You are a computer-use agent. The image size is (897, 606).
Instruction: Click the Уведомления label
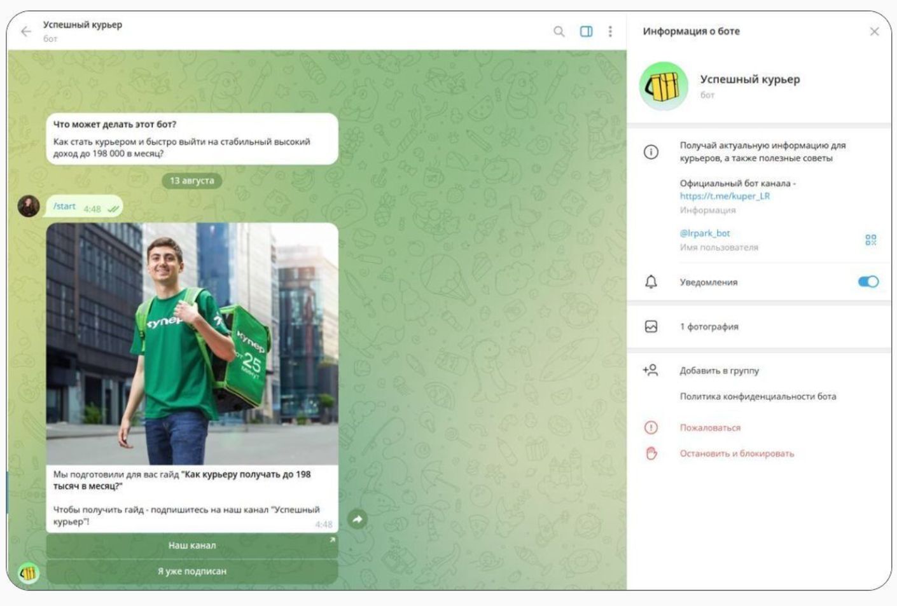[x=709, y=282]
